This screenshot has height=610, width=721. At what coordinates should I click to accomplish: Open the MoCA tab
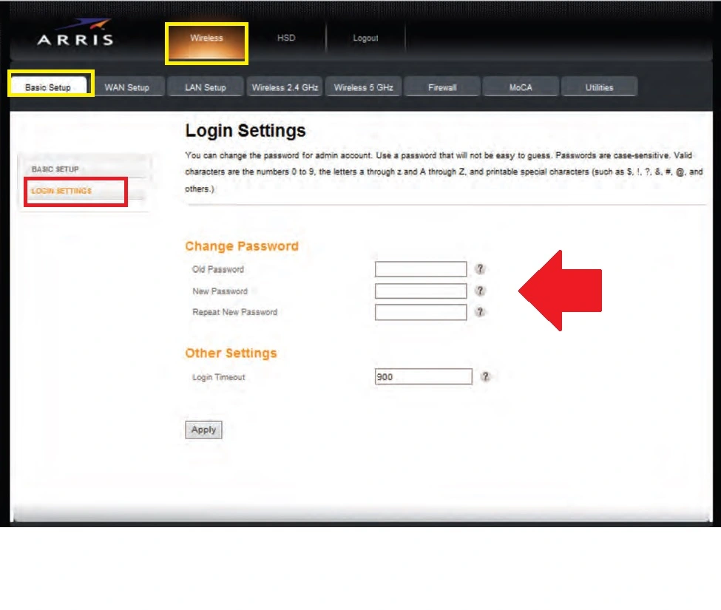coord(521,87)
